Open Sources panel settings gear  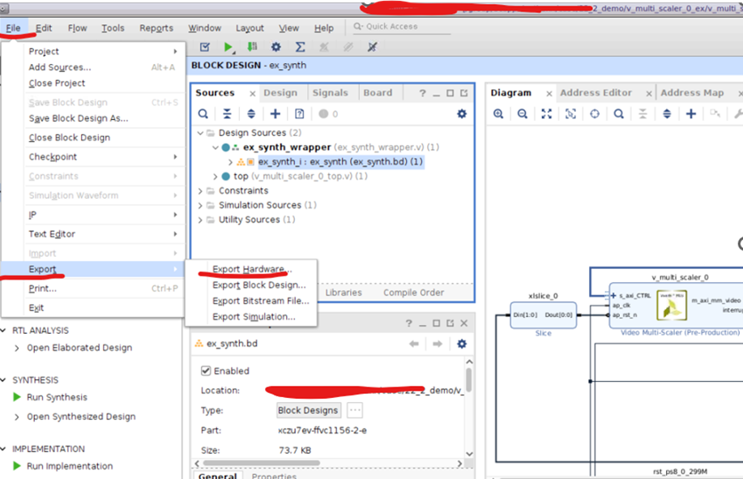[462, 114]
